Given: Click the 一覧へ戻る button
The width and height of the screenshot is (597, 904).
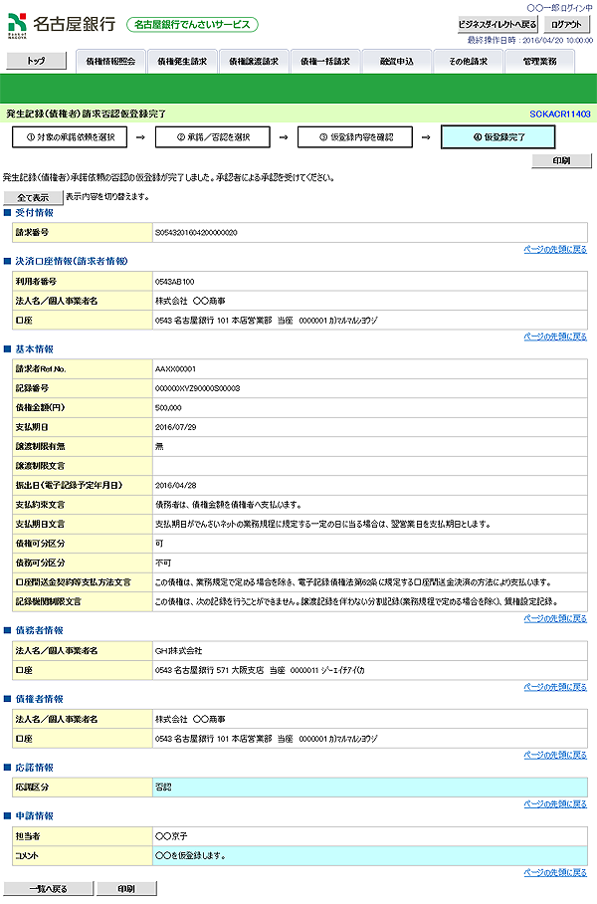Looking at the screenshot, I should [x=49, y=888].
